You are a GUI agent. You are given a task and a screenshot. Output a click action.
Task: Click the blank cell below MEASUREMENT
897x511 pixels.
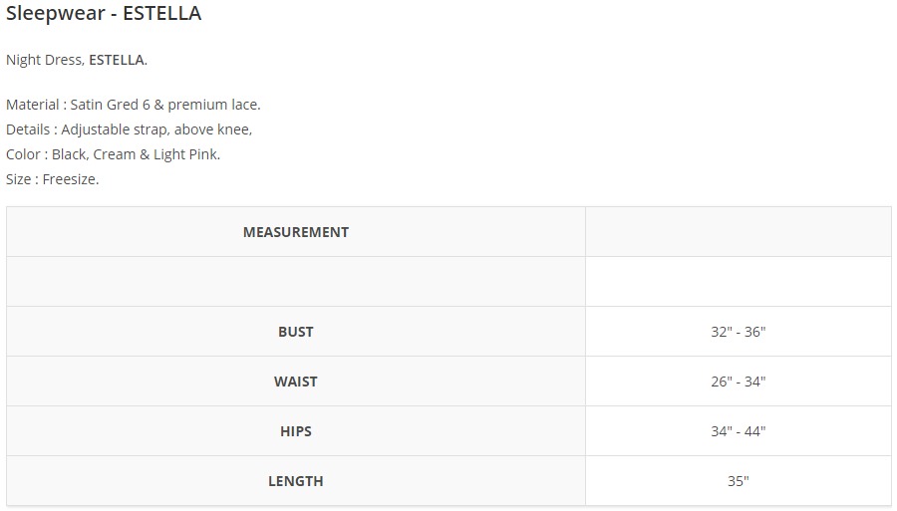click(296, 282)
